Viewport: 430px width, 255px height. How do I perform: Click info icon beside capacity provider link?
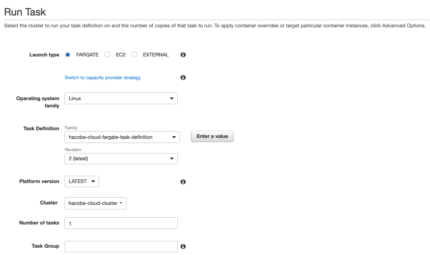tap(183, 77)
